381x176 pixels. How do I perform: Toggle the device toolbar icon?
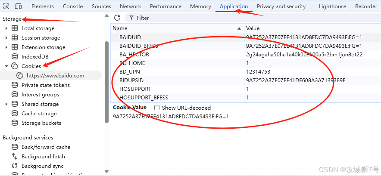18,6
